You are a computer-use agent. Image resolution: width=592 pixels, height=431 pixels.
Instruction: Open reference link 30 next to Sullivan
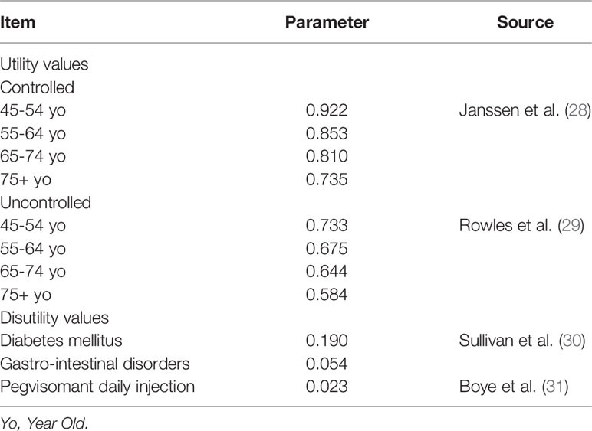pos(571,341)
